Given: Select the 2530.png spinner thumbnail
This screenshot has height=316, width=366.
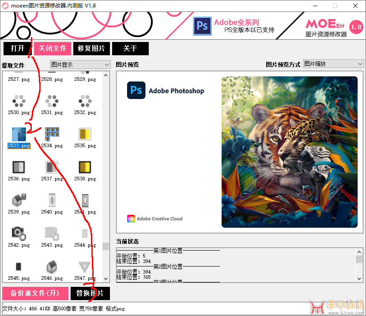Looking at the screenshot, I should pyautogui.click(x=19, y=101).
